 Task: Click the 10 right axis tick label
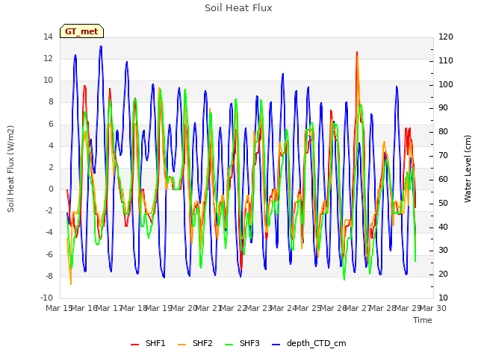tap(444, 298)
